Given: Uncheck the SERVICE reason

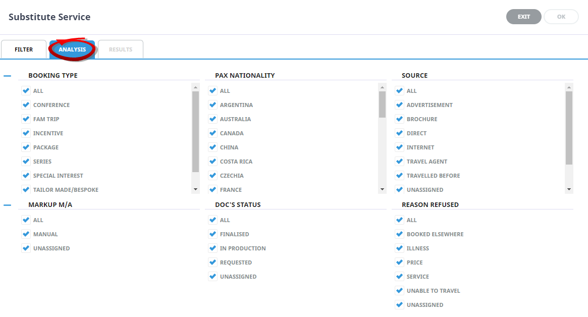Looking at the screenshot, I should click(x=399, y=277).
